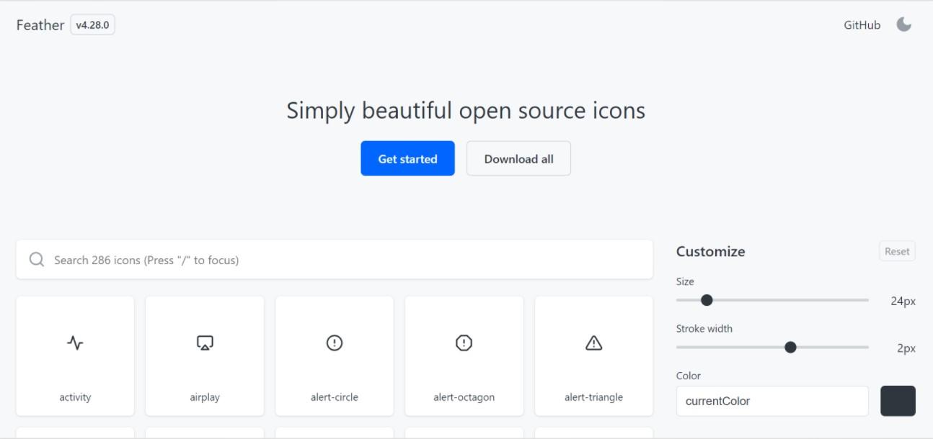Screen dimensions: 933x439
Task: Click the activity icon card
Action: 75,356
